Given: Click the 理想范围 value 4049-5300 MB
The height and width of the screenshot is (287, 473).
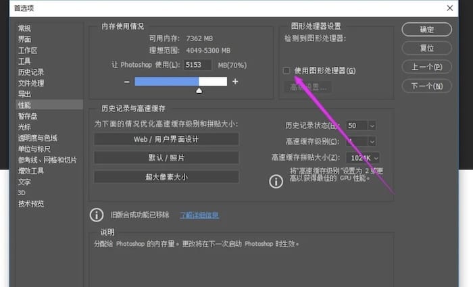Looking at the screenshot, I should click(x=208, y=51).
